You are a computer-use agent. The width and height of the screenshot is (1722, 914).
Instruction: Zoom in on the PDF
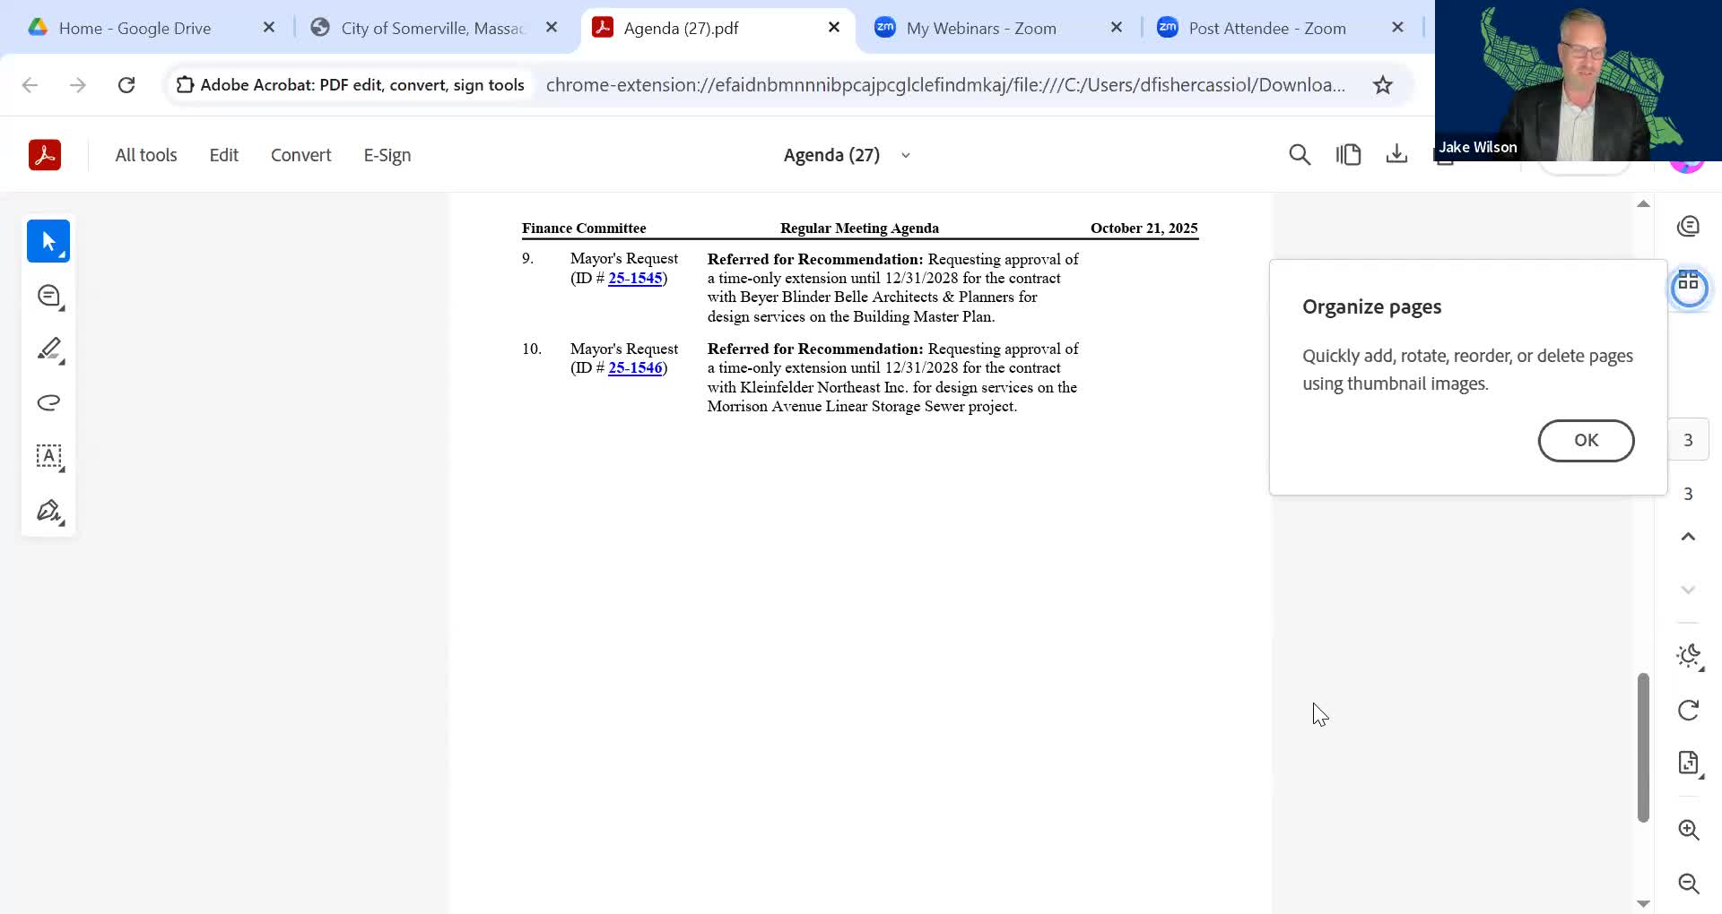click(x=1689, y=830)
